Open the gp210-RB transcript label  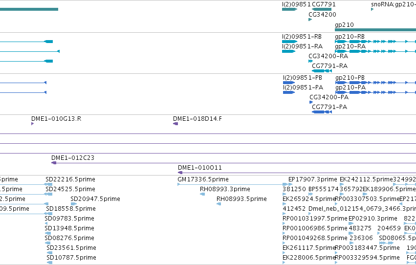click(x=350, y=37)
